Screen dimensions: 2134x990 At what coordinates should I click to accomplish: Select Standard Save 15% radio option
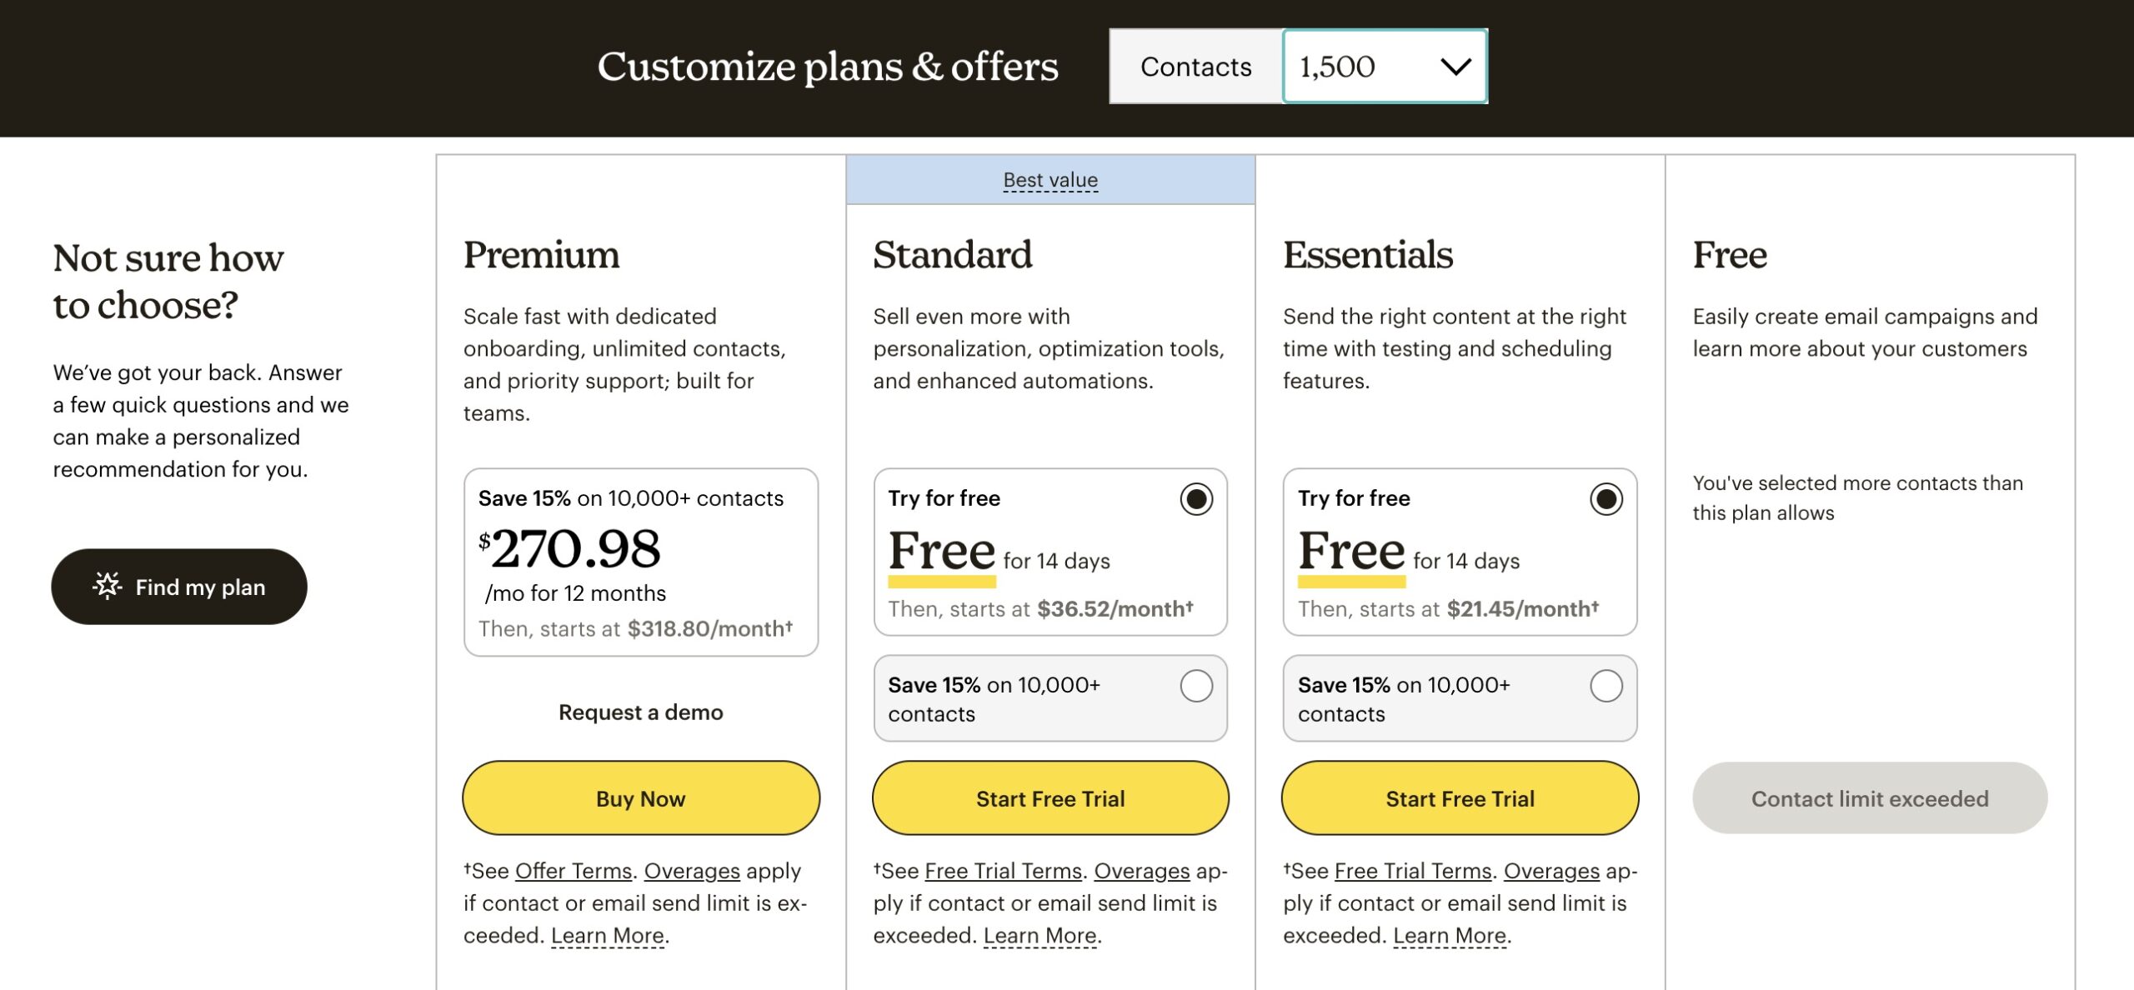(x=1195, y=686)
